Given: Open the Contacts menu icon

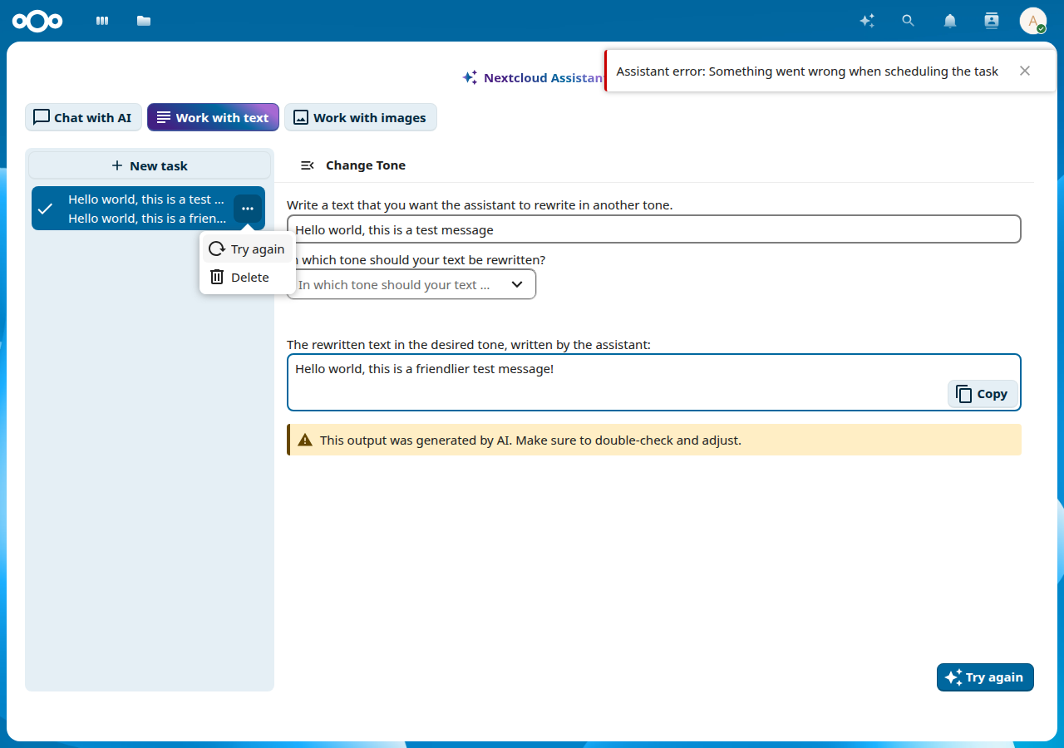Looking at the screenshot, I should [992, 21].
